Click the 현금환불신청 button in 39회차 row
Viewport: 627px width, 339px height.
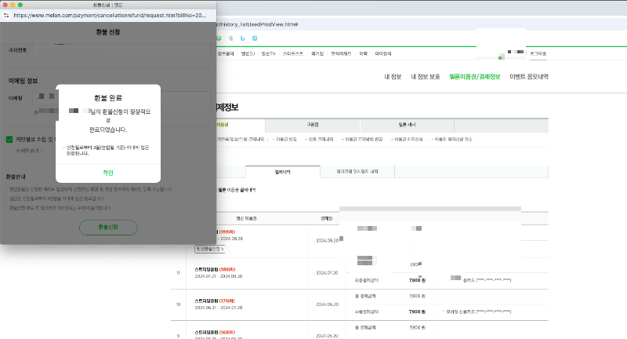(209, 249)
